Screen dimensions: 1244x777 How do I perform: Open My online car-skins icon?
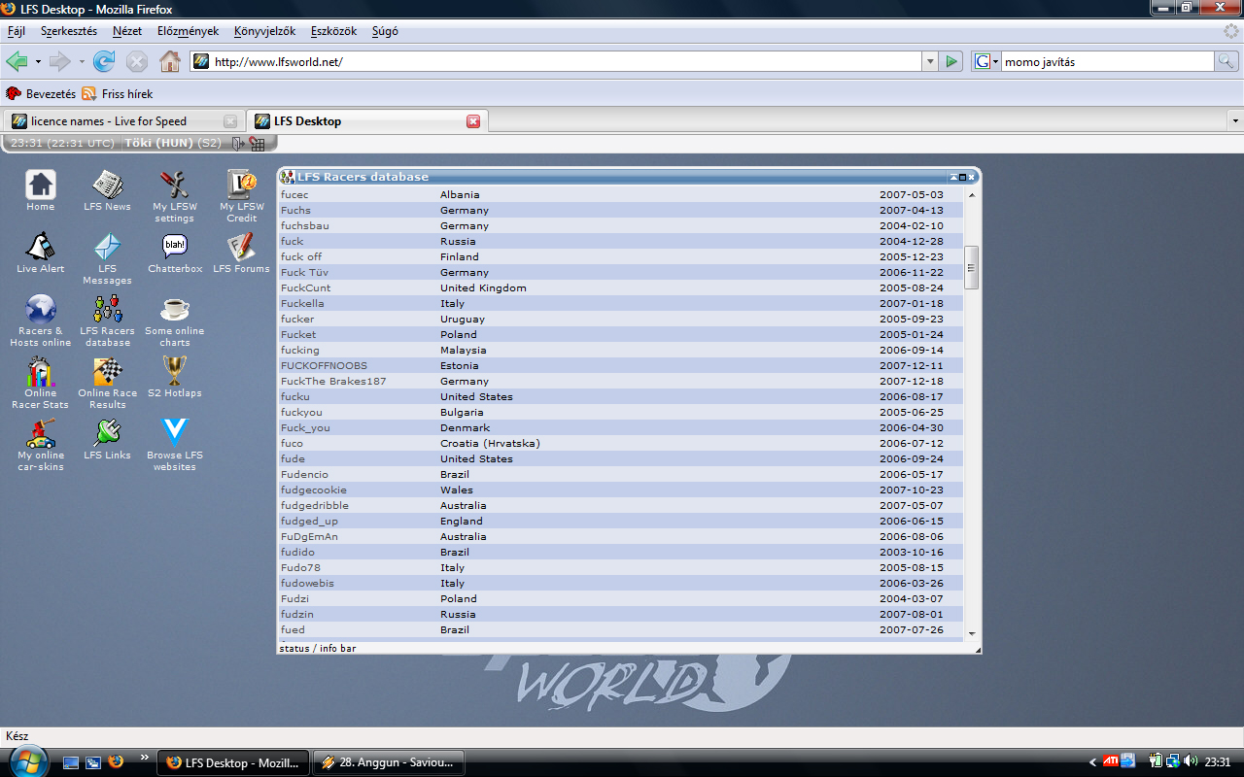[x=40, y=444]
